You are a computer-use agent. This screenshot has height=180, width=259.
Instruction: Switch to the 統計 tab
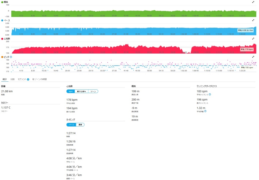[5, 79]
